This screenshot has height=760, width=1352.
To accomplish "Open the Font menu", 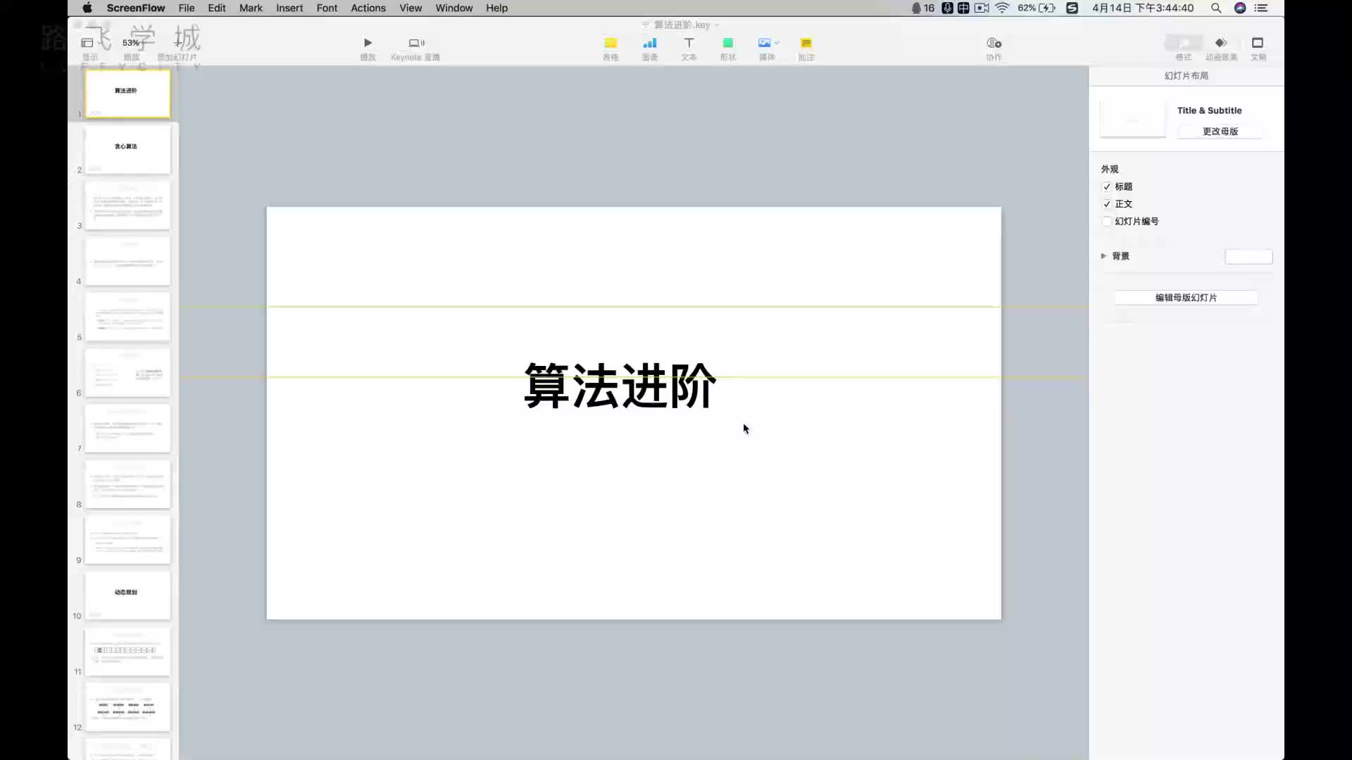I will click(327, 8).
